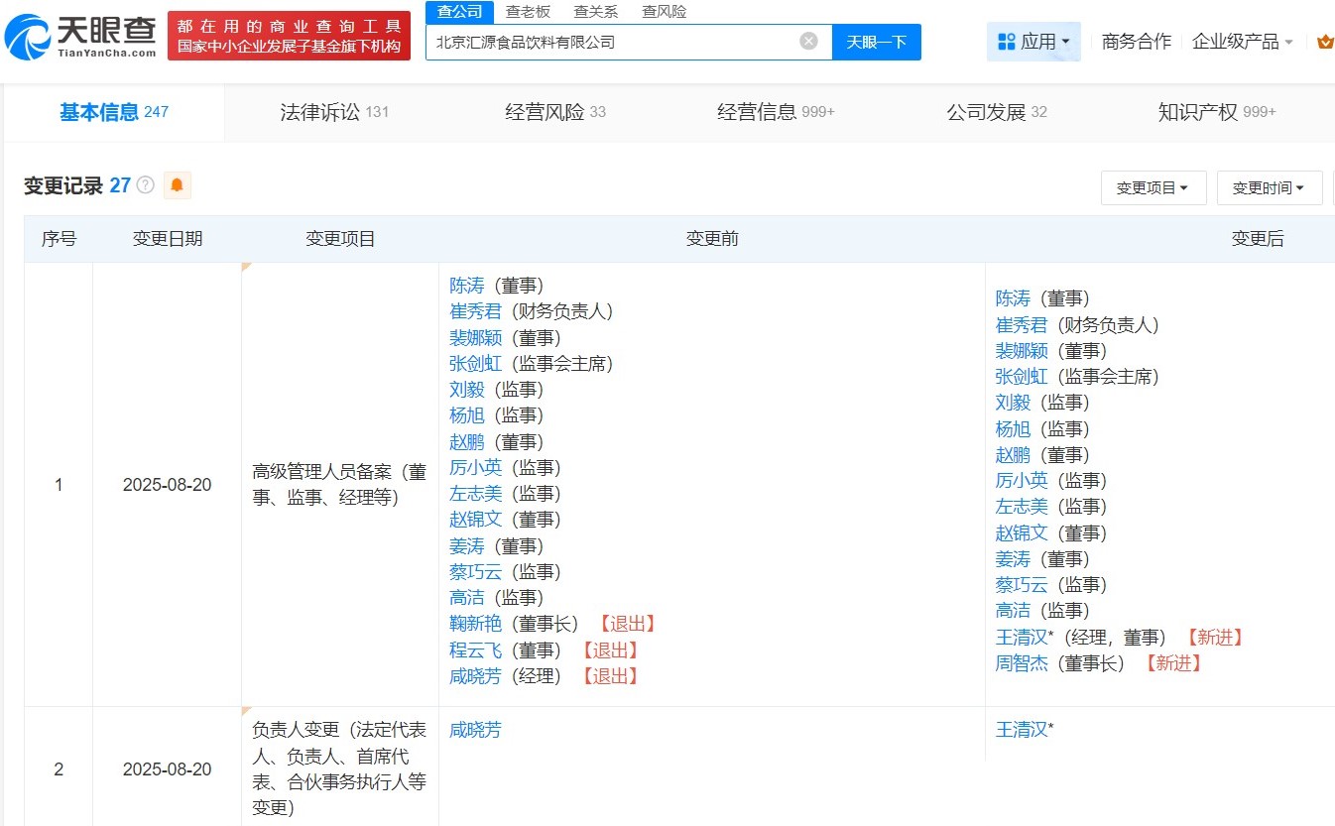
Task: Open the 变更时间 filter dropdown
Action: (x=1270, y=187)
